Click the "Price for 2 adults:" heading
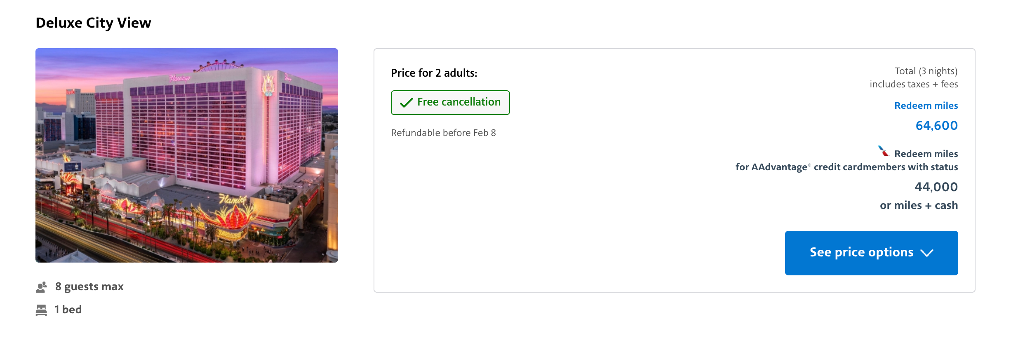1011x338 pixels. [x=434, y=73]
